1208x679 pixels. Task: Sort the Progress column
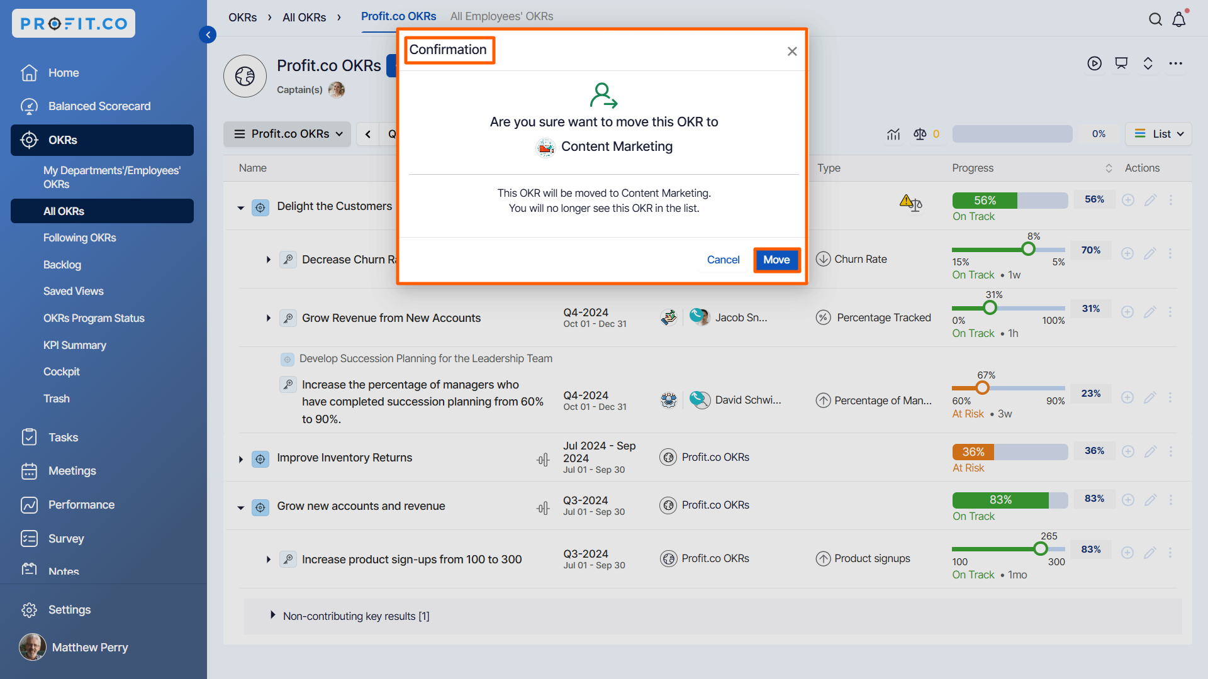click(x=1109, y=168)
